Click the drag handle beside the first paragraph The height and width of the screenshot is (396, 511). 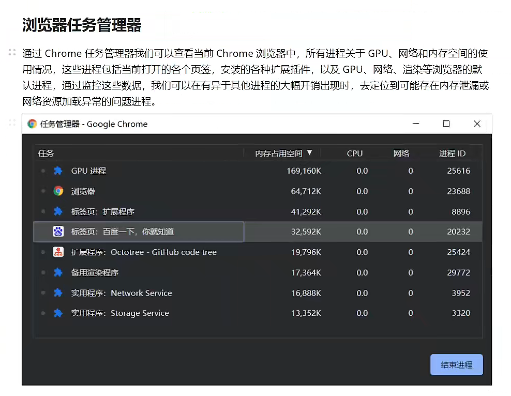[12, 53]
